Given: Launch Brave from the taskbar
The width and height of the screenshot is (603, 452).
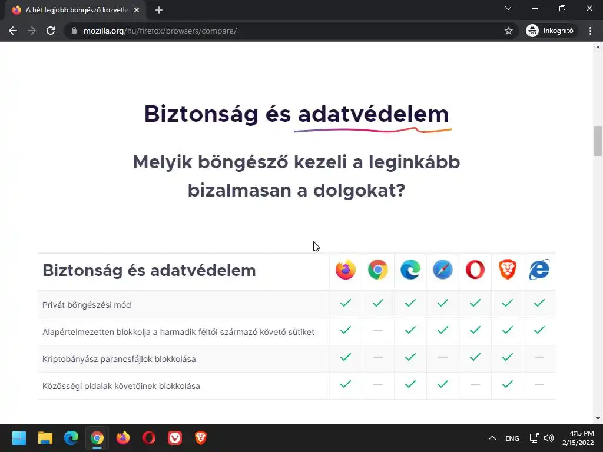Looking at the screenshot, I should click(201, 438).
